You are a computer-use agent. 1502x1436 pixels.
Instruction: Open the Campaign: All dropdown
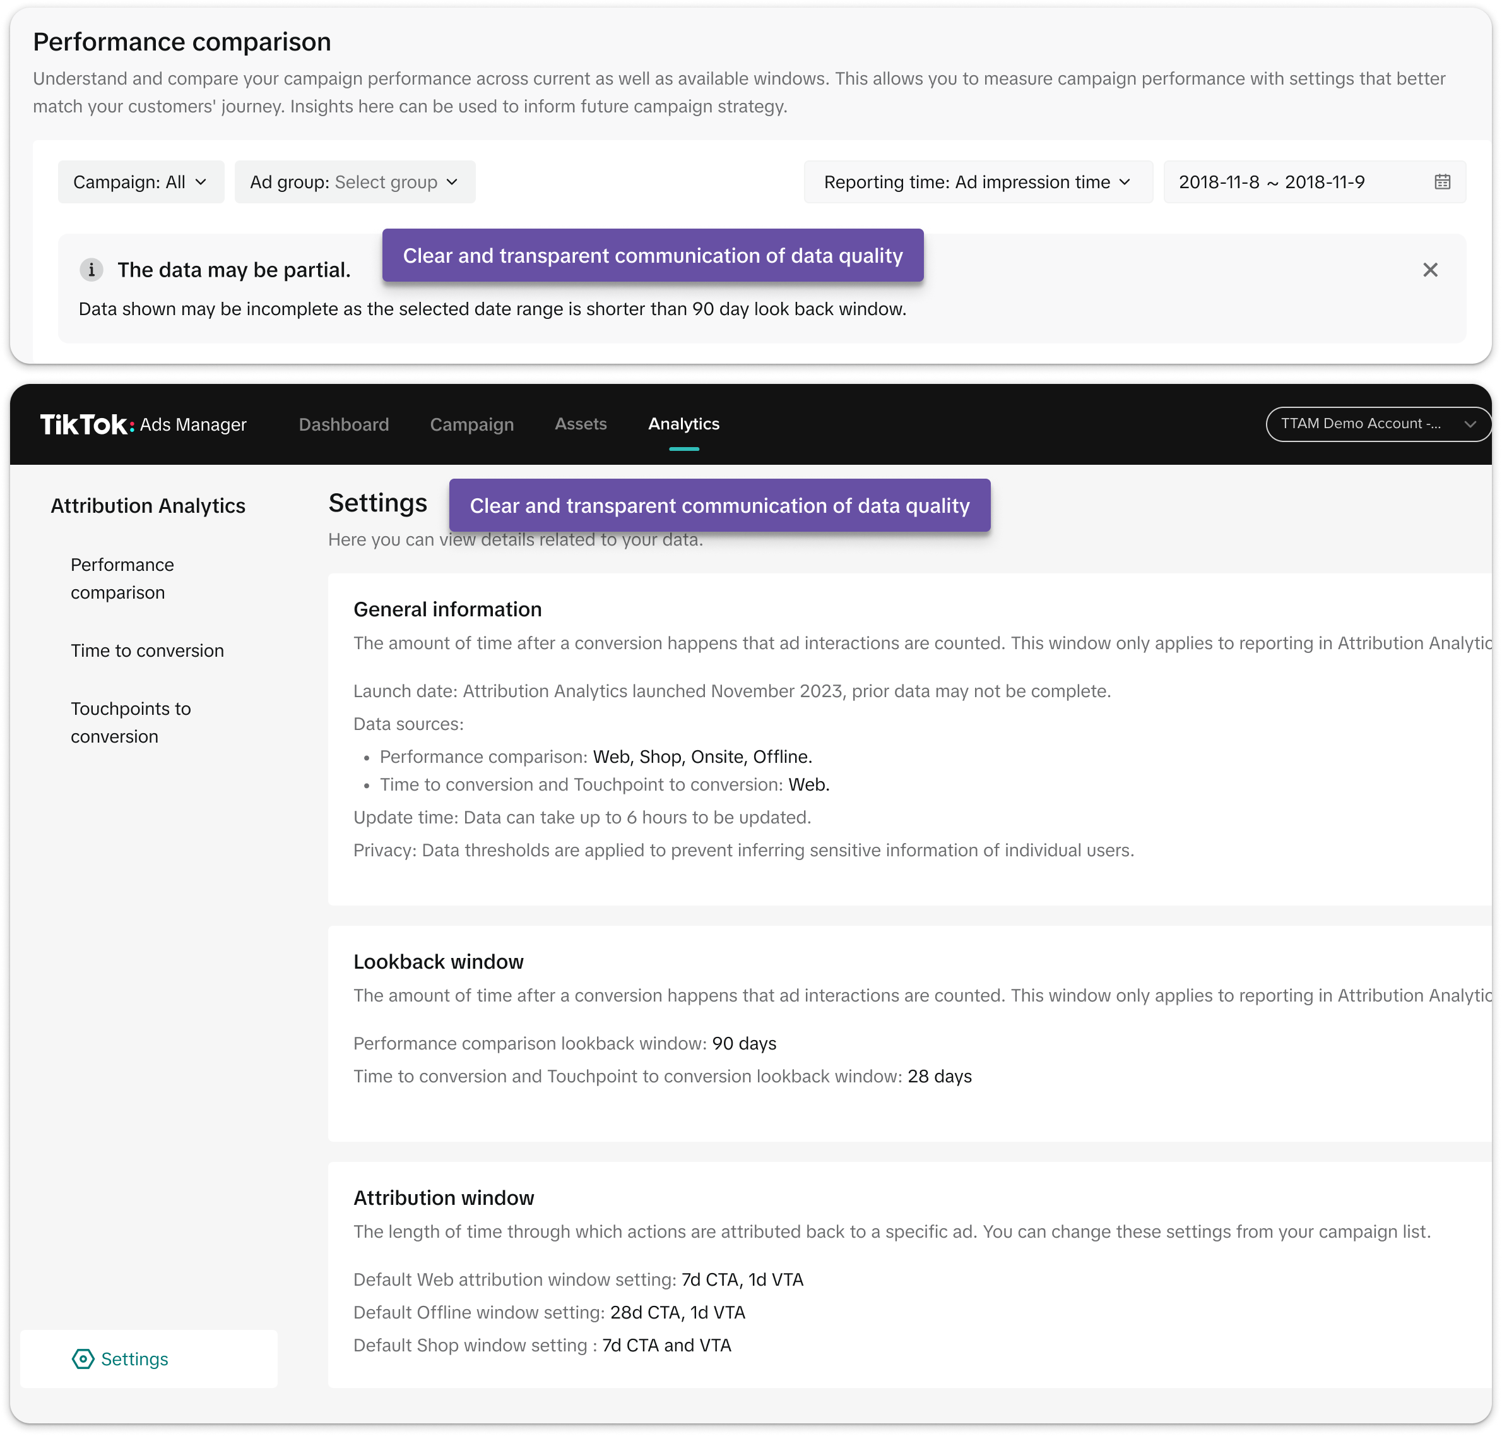pyautogui.click(x=141, y=182)
